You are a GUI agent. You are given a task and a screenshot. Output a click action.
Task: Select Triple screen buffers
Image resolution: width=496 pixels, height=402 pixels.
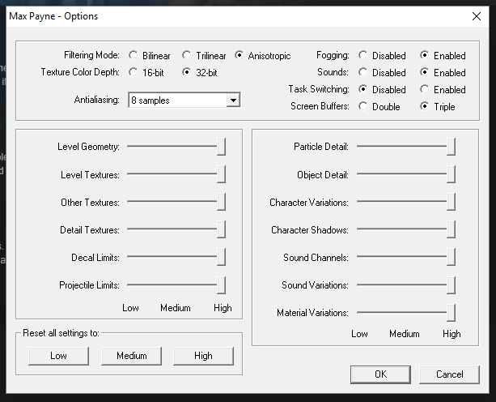pos(425,106)
